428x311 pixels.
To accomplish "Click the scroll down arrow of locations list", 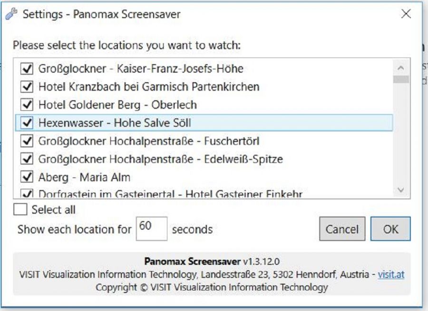I will point(401,189).
